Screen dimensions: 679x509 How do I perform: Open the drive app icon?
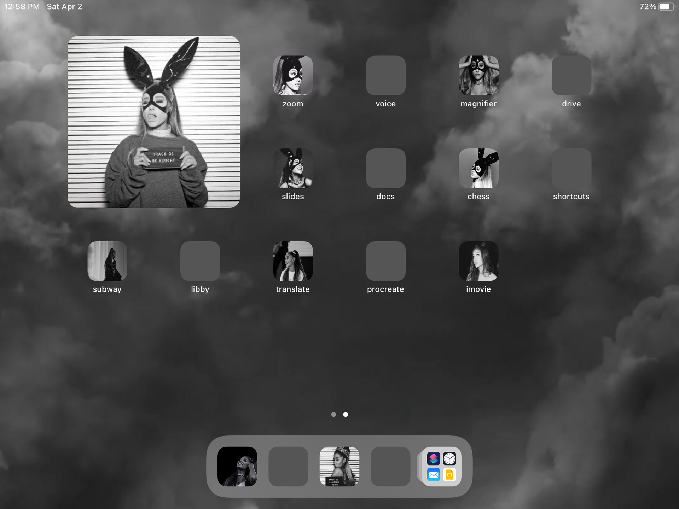tap(571, 75)
